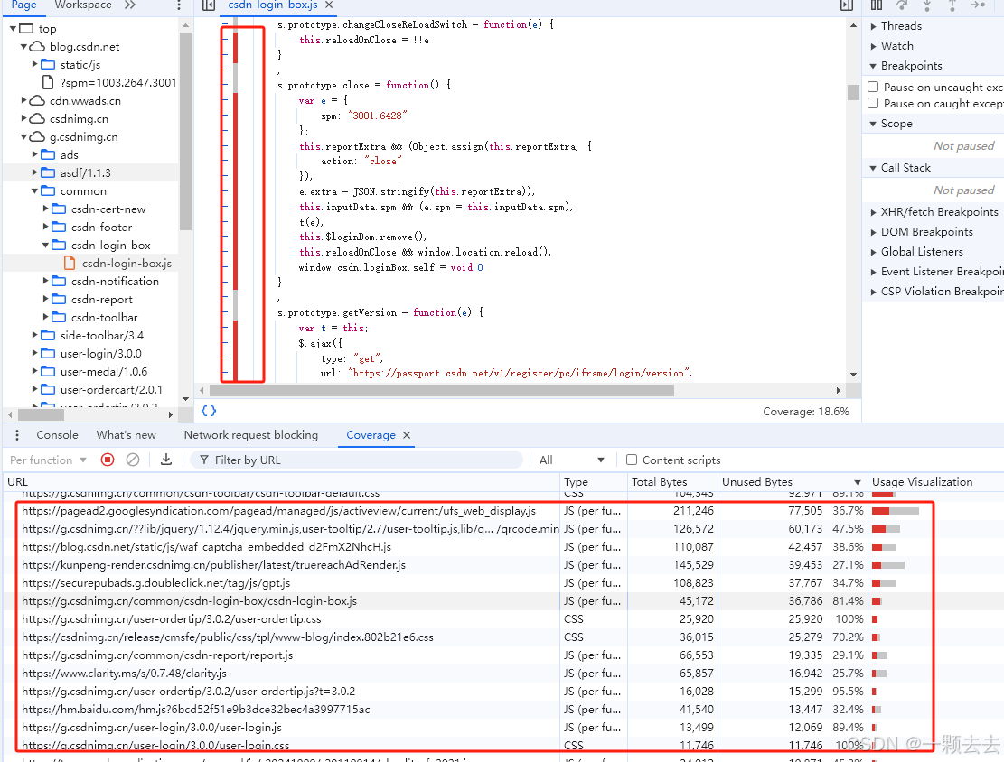Expand CSP Violation Breakpoints section

coord(873,292)
